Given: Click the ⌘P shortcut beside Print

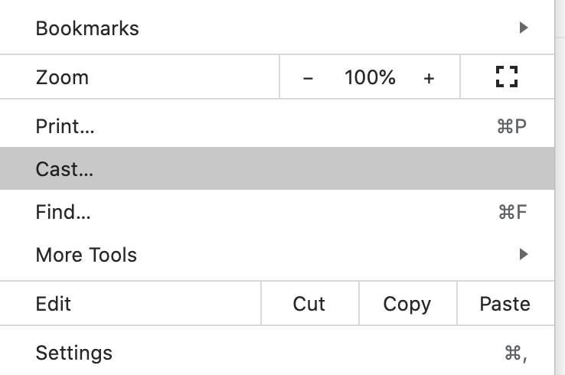Looking at the screenshot, I should (512, 126).
